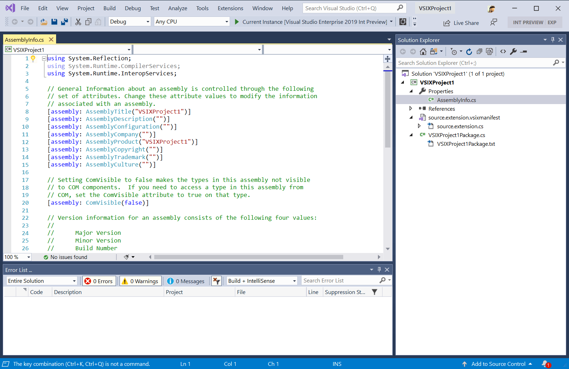Click the Copy icon in the toolbar
This screenshot has height=369, width=569.
[88, 22]
